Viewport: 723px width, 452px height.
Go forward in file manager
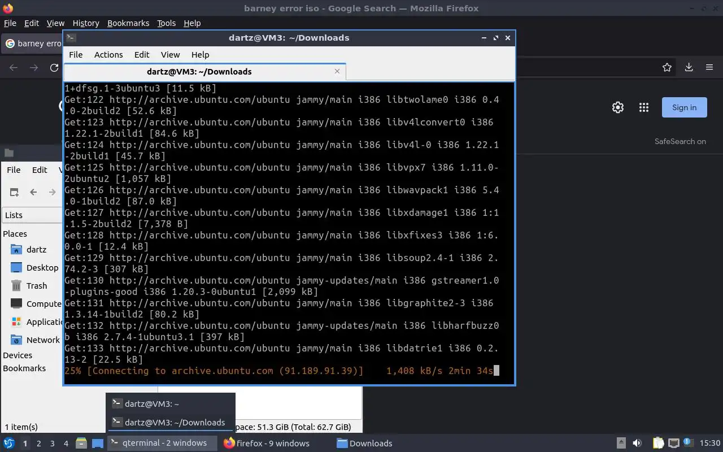(52, 192)
